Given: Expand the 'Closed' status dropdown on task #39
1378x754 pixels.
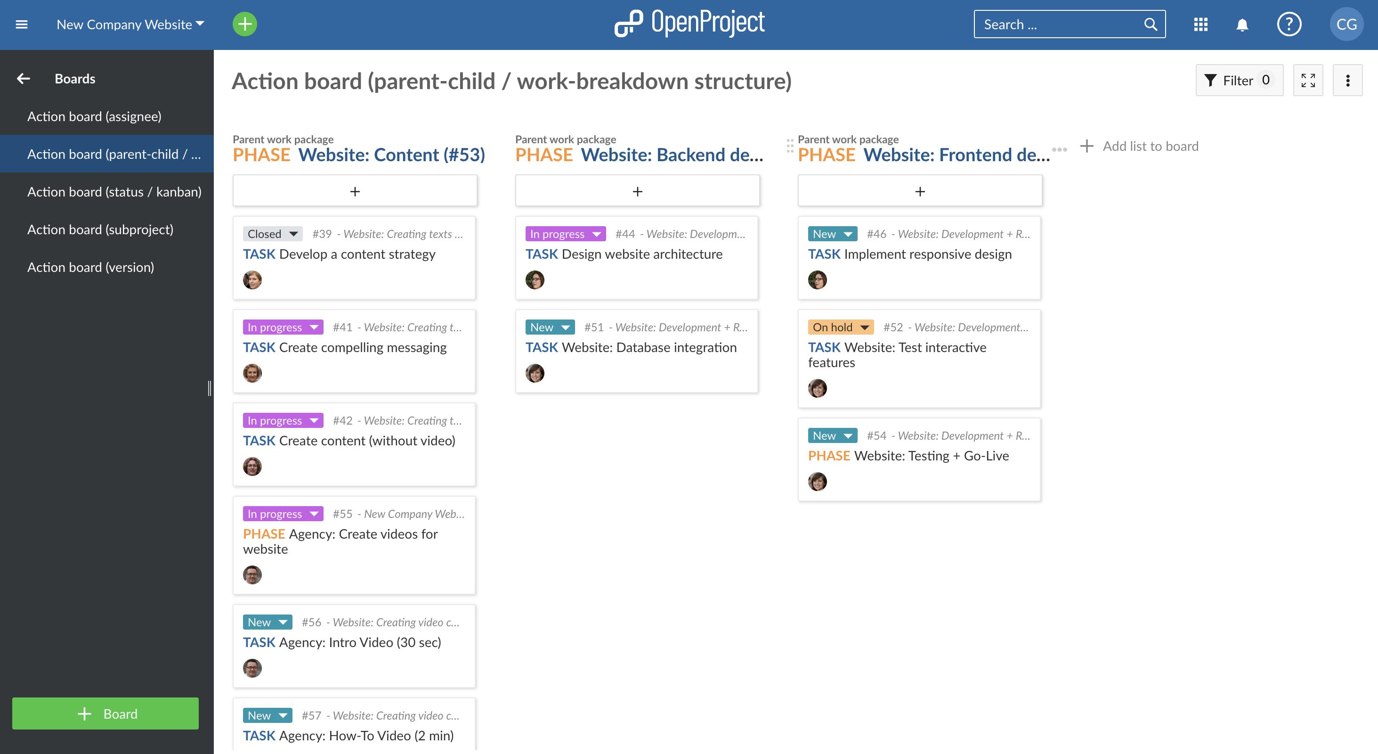Looking at the screenshot, I should [x=292, y=233].
